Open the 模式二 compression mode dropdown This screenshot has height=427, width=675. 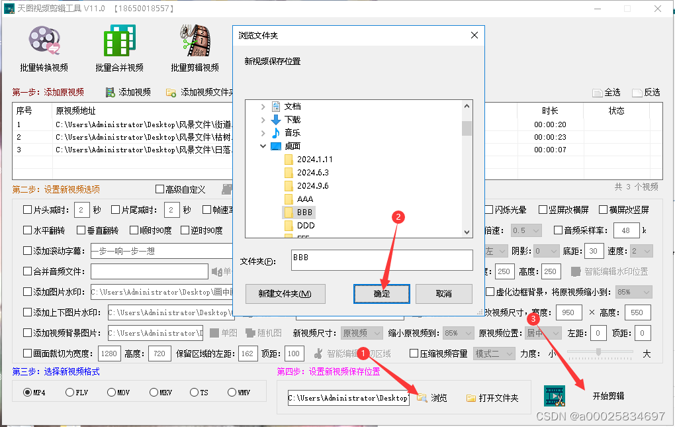coord(494,354)
